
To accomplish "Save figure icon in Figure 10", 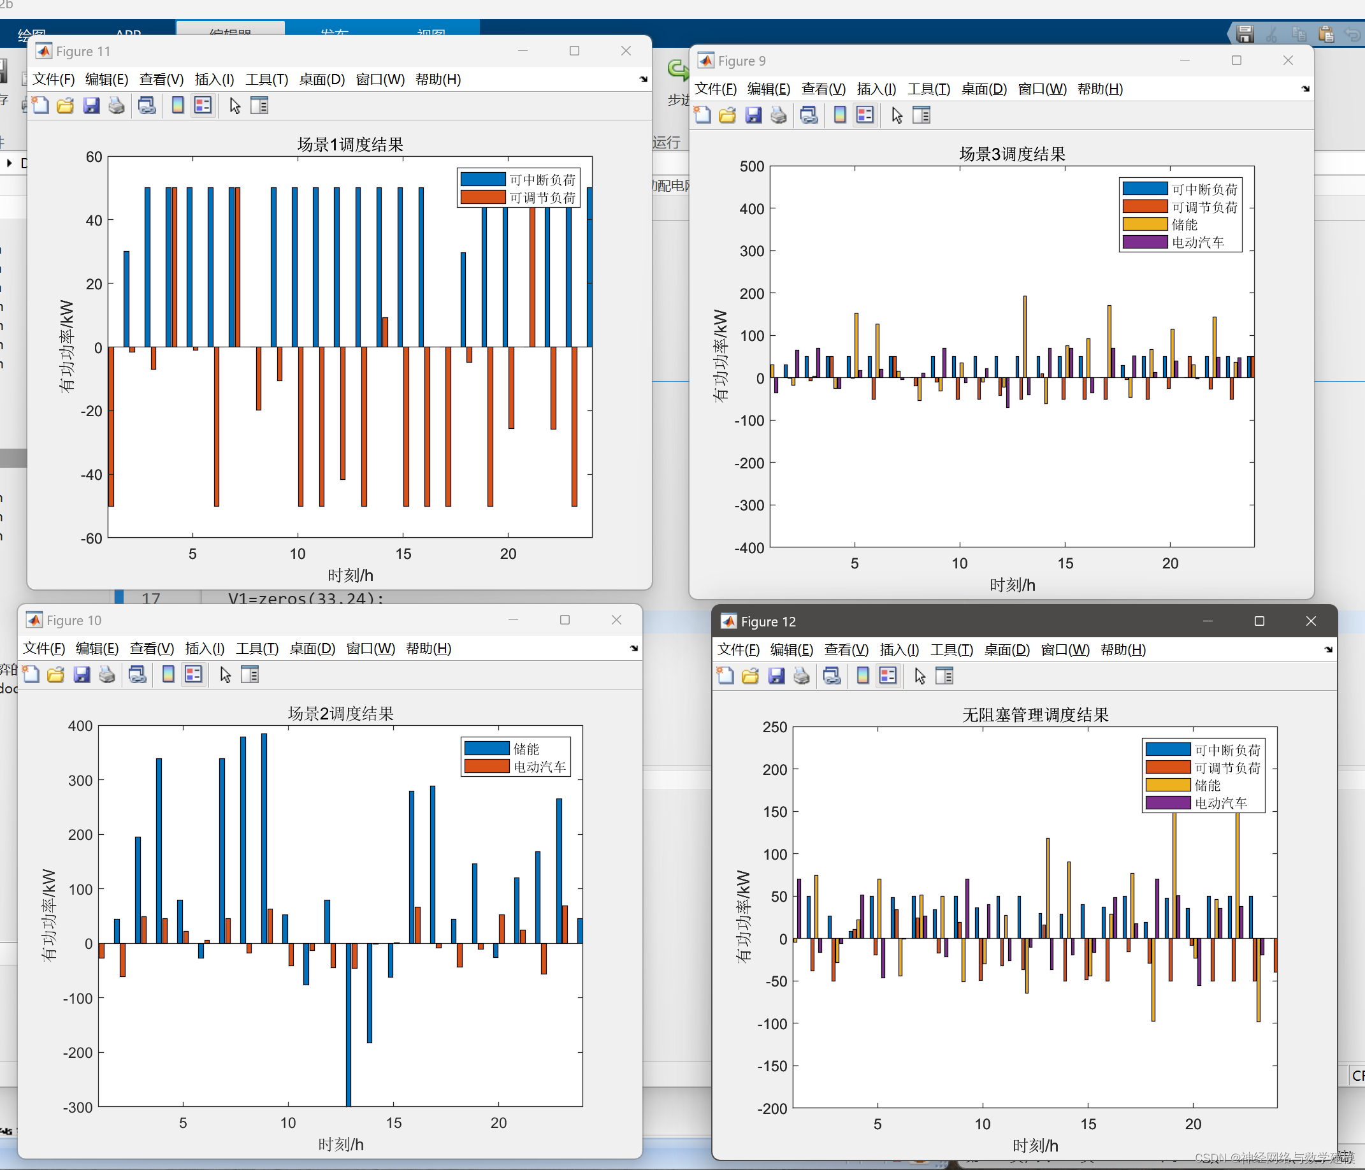I will (x=82, y=675).
